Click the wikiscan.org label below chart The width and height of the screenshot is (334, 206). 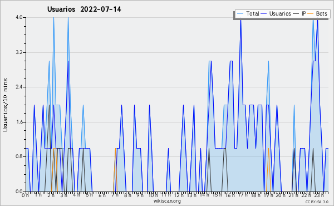click(x=167, y=201)
